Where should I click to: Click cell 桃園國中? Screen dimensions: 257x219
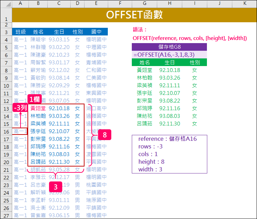[96, 185]
